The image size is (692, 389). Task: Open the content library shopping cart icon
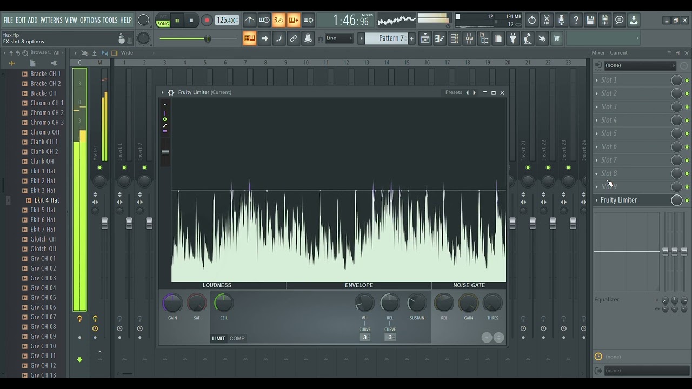(556, 38)
